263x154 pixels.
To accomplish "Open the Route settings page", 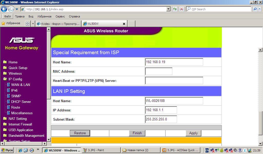I will coord(13,107).
